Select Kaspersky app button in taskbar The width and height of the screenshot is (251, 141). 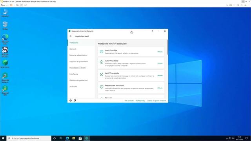point(87,138)
